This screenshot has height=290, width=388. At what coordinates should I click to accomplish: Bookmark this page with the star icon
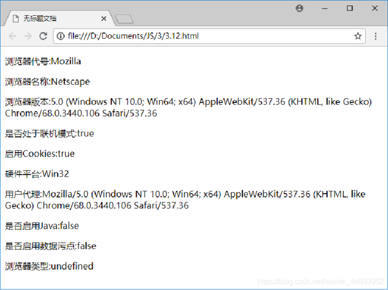[358, 36]
